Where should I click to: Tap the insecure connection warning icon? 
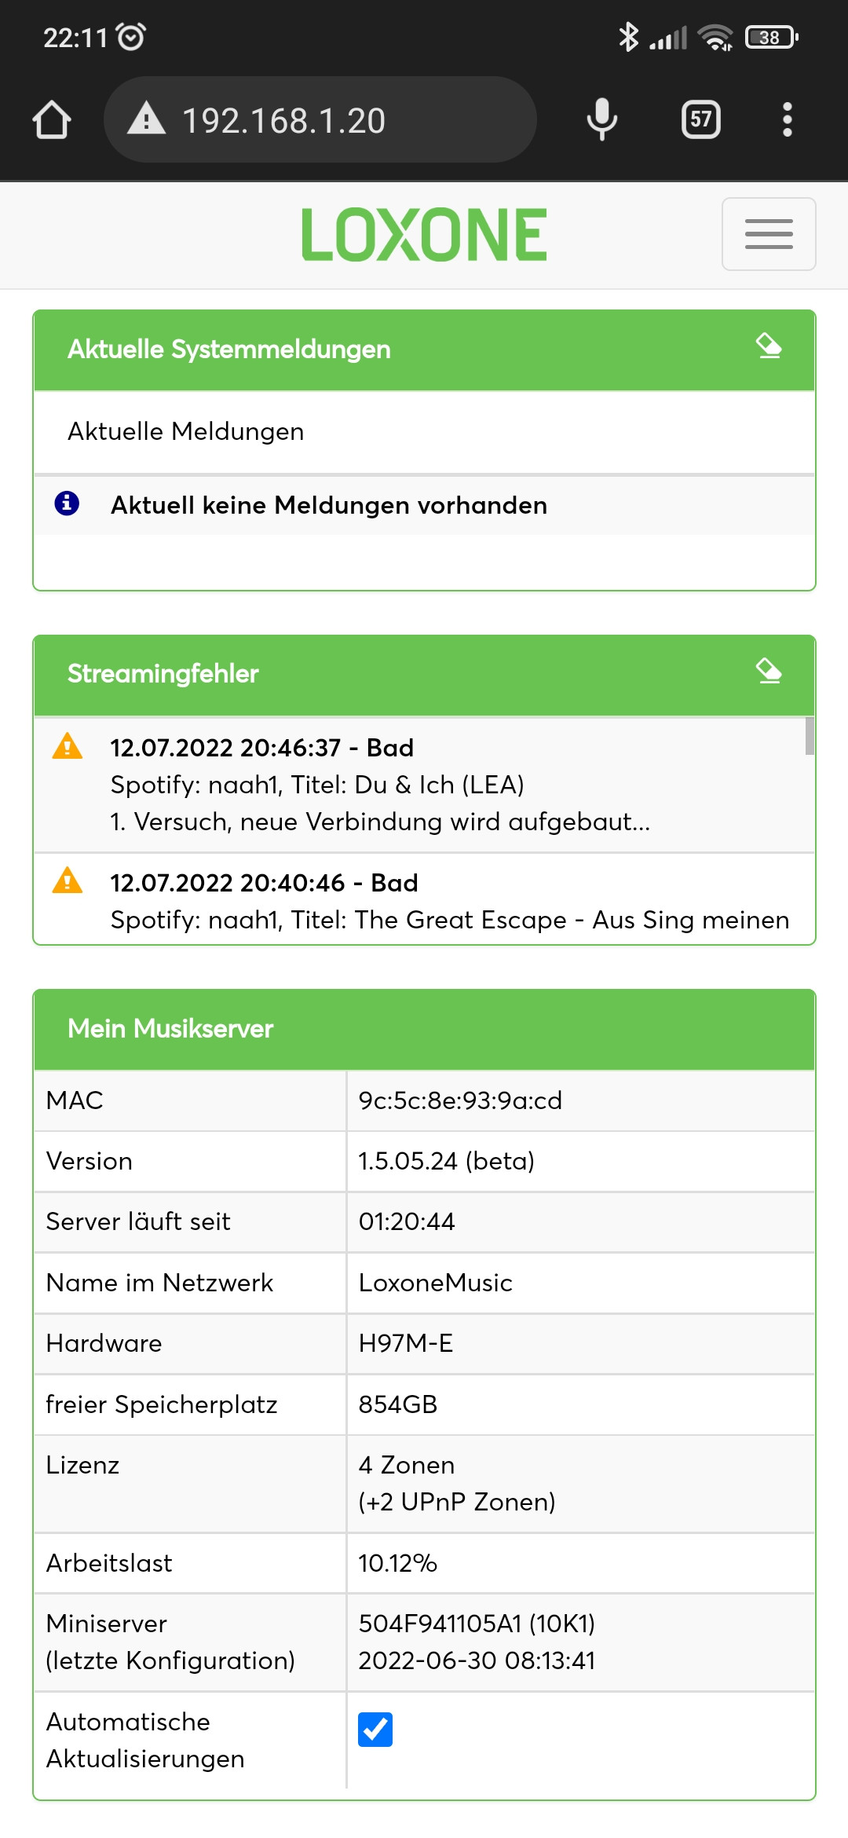click(x=146, y=120)
